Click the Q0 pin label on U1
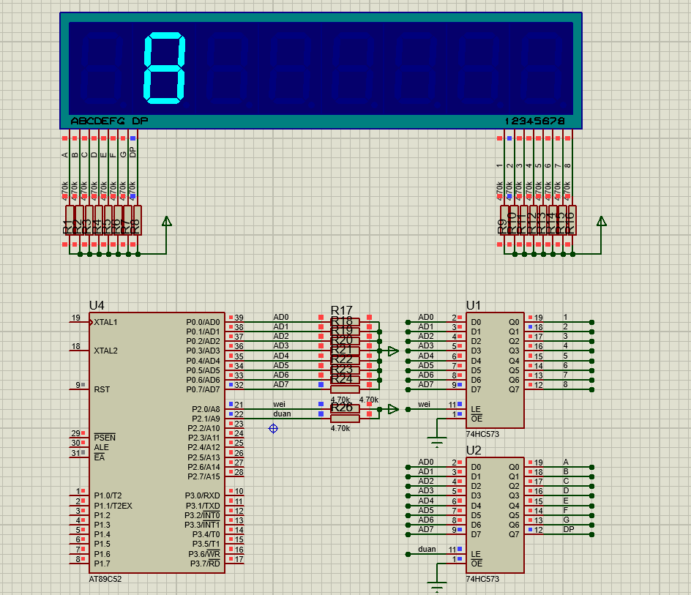 (x=514, y=322)
